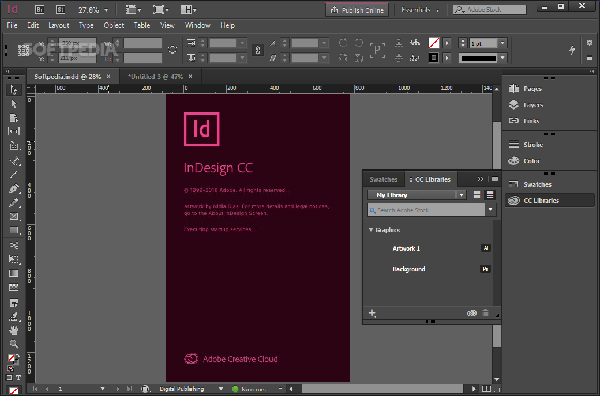Viewport: 600px width, 396px height.
Task: Switch to the Swatches tab in floating panel
Action: 384,179
